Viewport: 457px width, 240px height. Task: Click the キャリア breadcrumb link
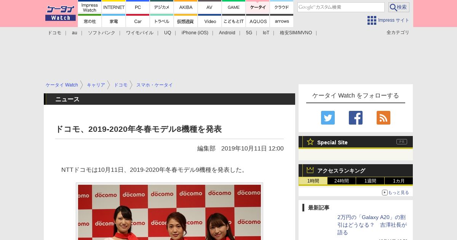coord(96,85)
